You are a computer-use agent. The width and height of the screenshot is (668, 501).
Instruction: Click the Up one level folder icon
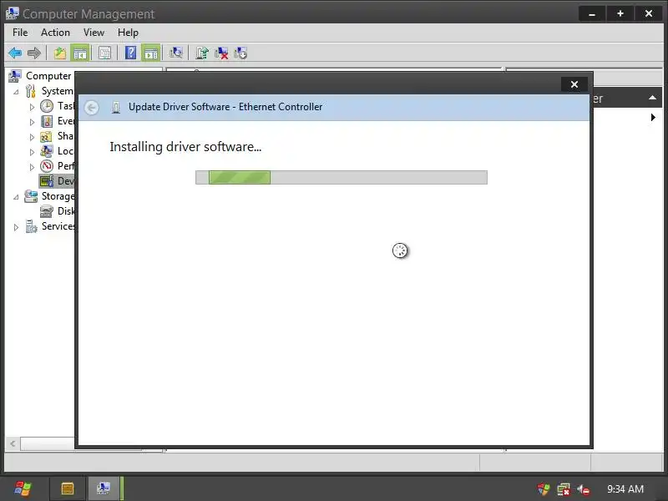tap(60, 53)
